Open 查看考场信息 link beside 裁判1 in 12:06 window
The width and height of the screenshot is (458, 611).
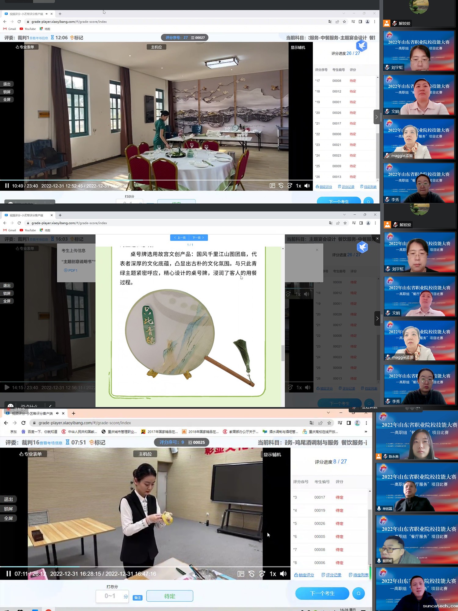(x=39, y=38)
